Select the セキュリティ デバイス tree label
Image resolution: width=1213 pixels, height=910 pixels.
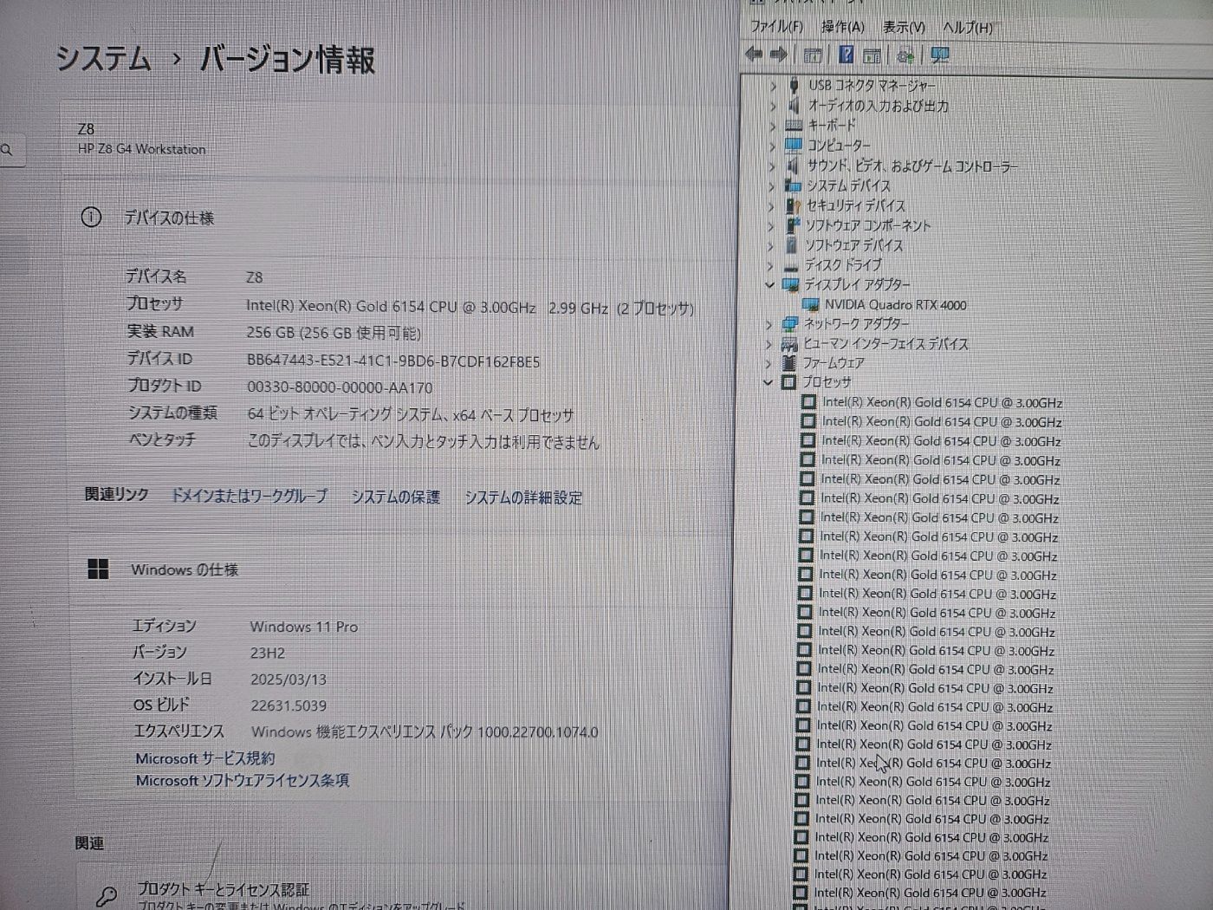coord(856,205)
